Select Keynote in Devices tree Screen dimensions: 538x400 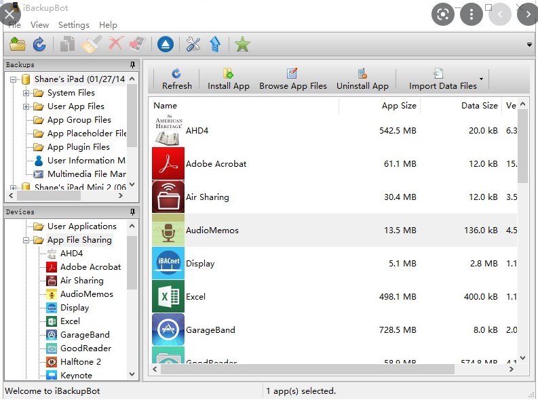point(76,376)
